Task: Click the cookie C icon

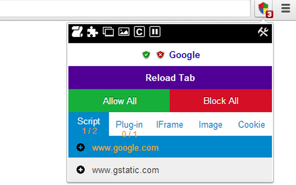Action: (x=139, y=31)
